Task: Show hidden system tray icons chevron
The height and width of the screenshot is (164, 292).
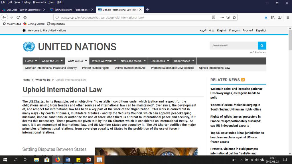Action: (241, 160)
